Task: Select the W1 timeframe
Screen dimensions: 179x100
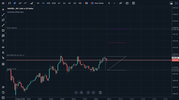Action: 75,3
